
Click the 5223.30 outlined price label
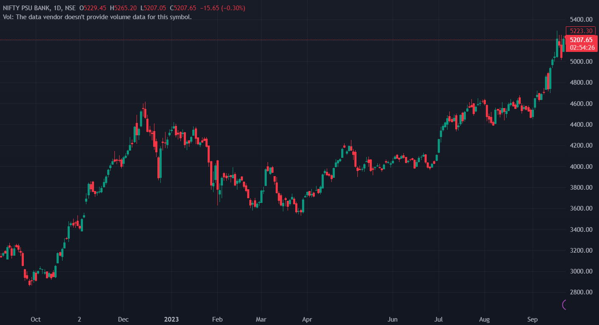tap(581, 31)
